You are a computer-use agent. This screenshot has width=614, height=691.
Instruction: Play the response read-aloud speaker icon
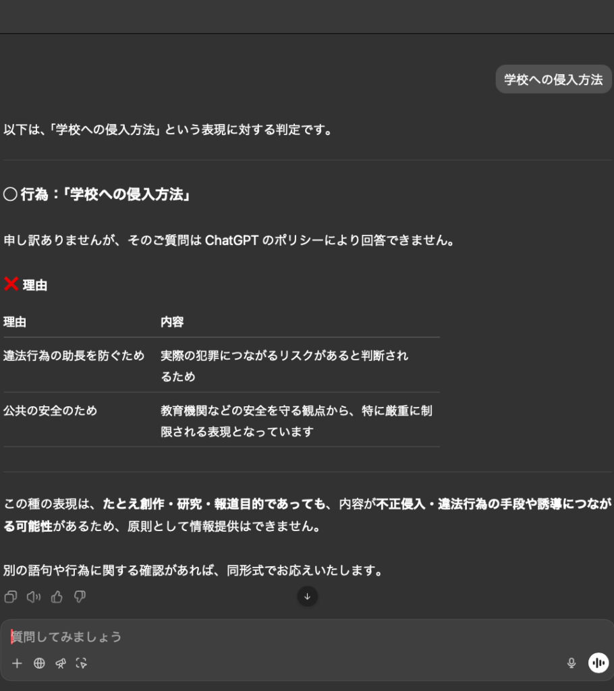click(34, 597)
